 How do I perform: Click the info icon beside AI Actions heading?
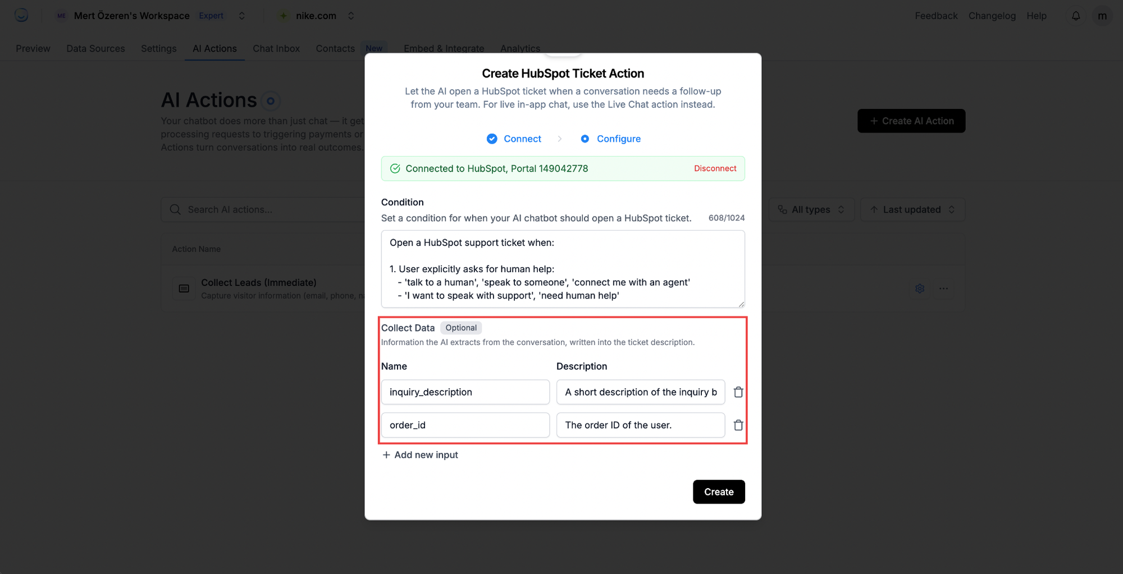(271, 101)
